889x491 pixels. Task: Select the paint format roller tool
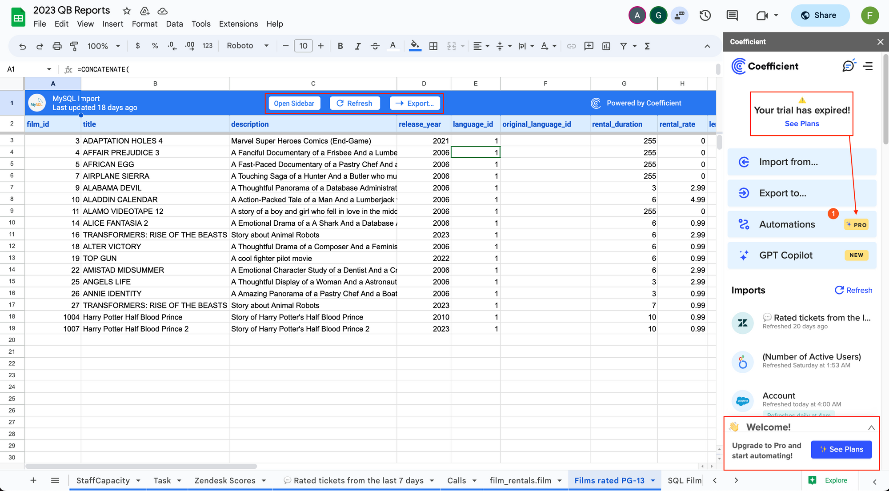74,46
